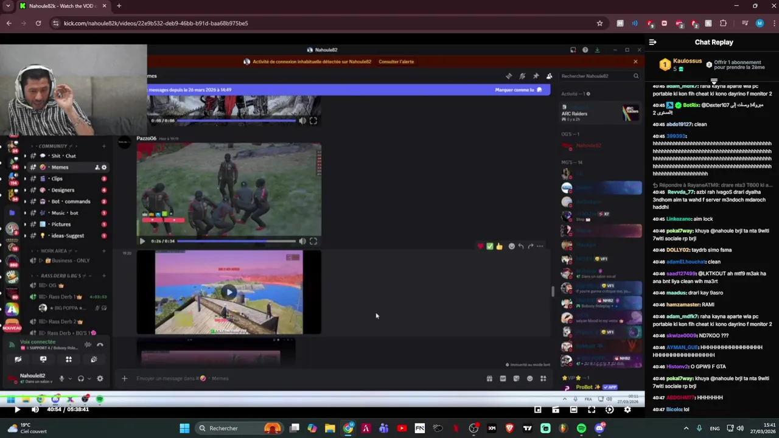Start screen share in Discord voice panel
This screenshot has width=779, height=438.
click(43, 360)
